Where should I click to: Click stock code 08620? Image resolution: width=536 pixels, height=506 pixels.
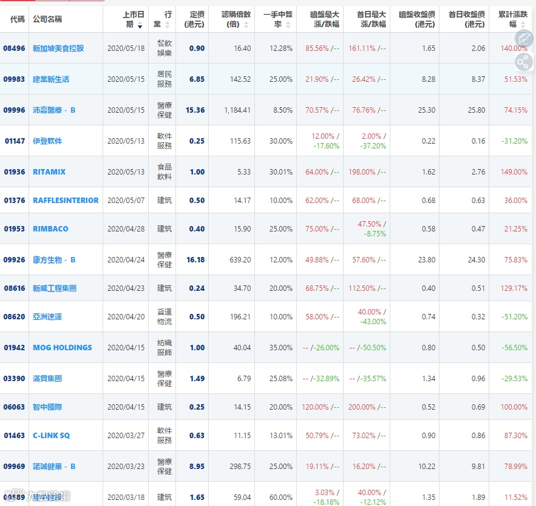[x=14, y=317]
